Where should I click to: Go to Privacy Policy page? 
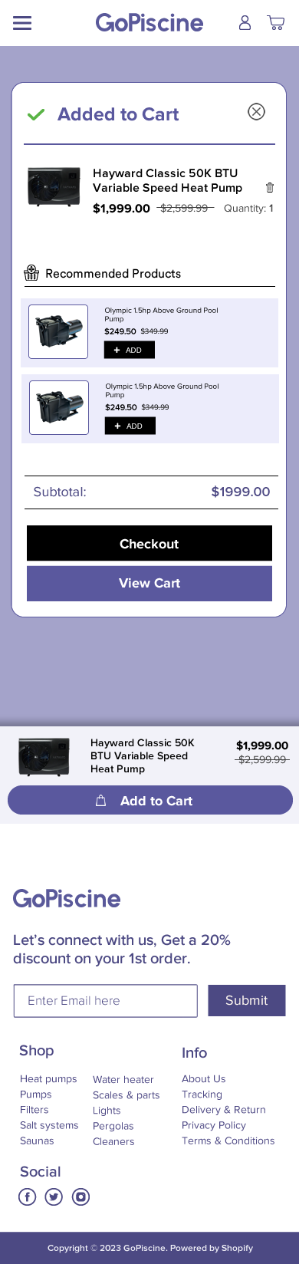(x=214, y=1125)
